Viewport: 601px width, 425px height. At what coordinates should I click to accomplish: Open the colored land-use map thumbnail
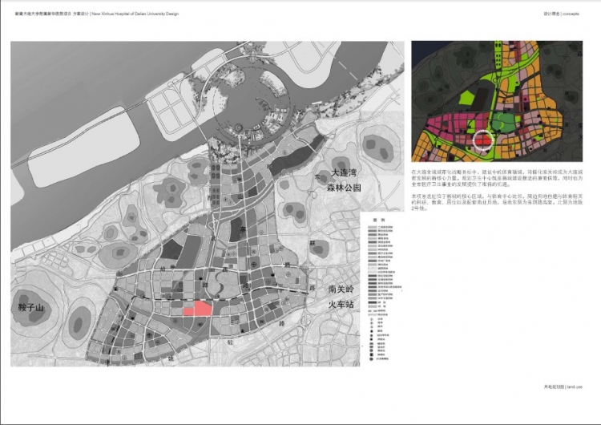[497, 101]
